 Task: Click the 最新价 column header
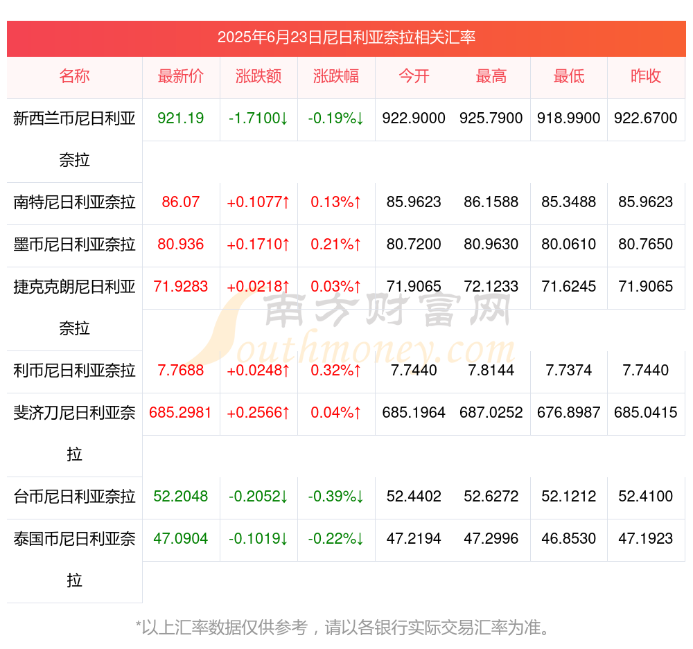[181, 76]
